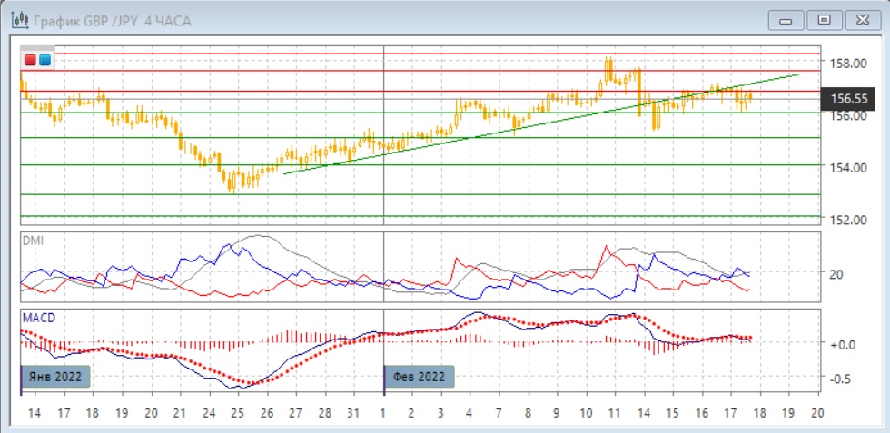Viewport: 890px width, 433px height.
Task: Click the DMI scale value 20
Action: (x=836, y=274)
